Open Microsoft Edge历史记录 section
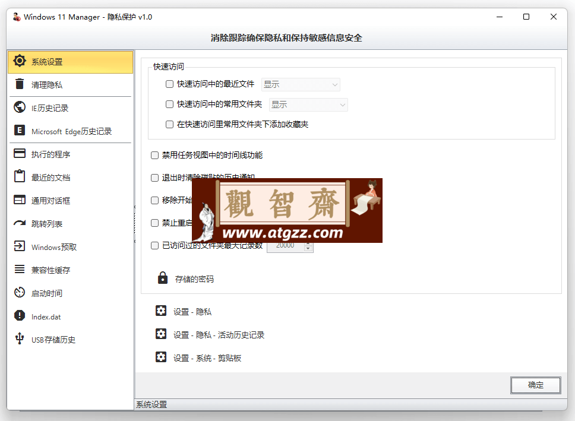 click(x=71, y=131)
